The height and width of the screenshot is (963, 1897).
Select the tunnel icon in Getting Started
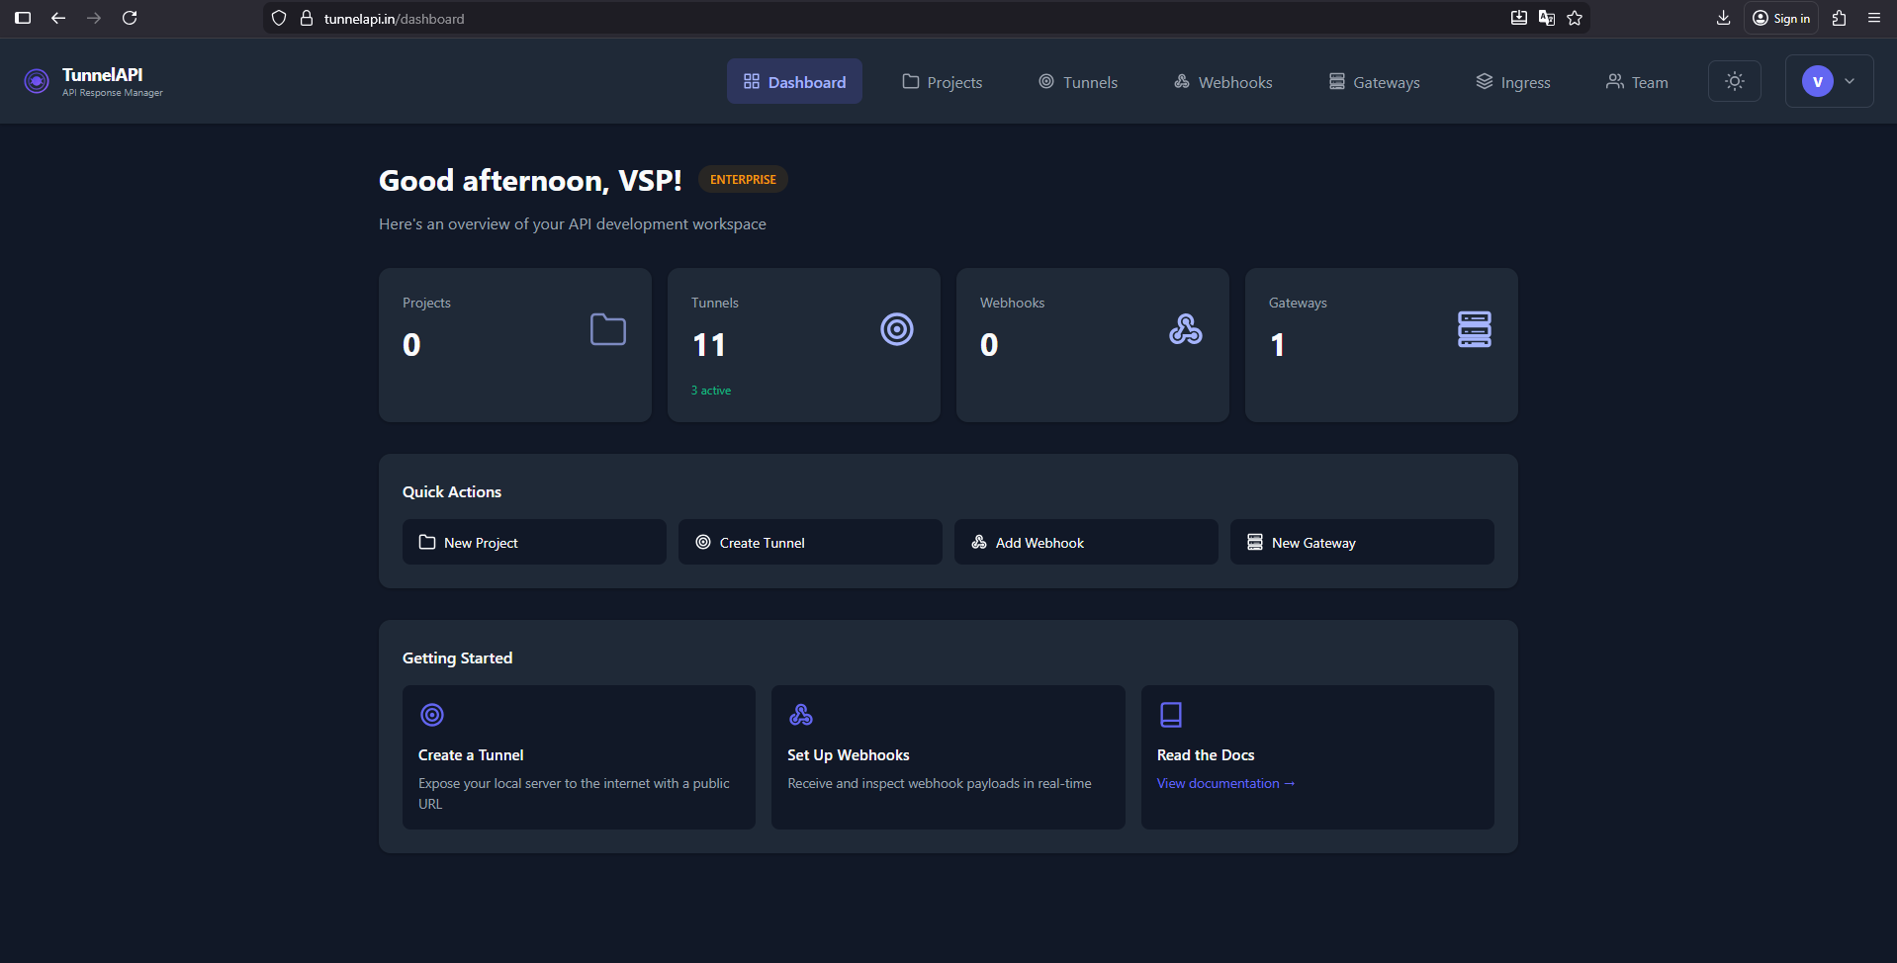pyautogui.click(x=432, y=715)
